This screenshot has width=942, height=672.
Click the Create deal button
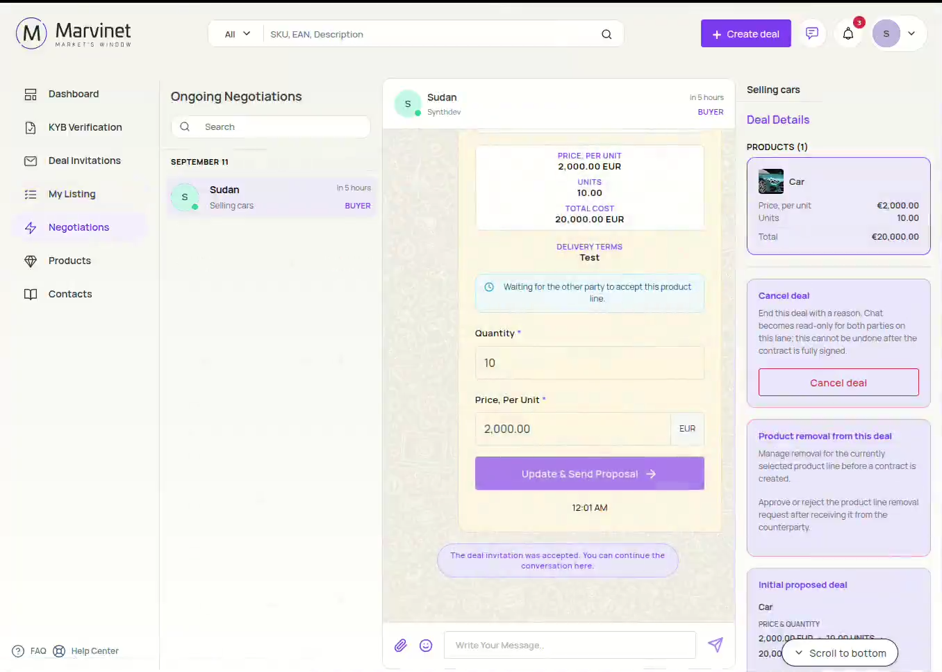[x=746, y=33]
